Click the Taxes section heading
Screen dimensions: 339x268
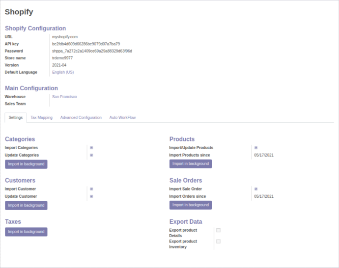pos(13,221)
